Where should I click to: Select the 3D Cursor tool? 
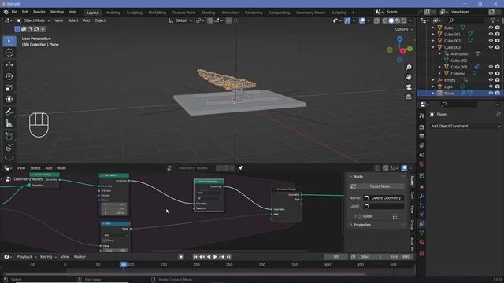point(9,53)
